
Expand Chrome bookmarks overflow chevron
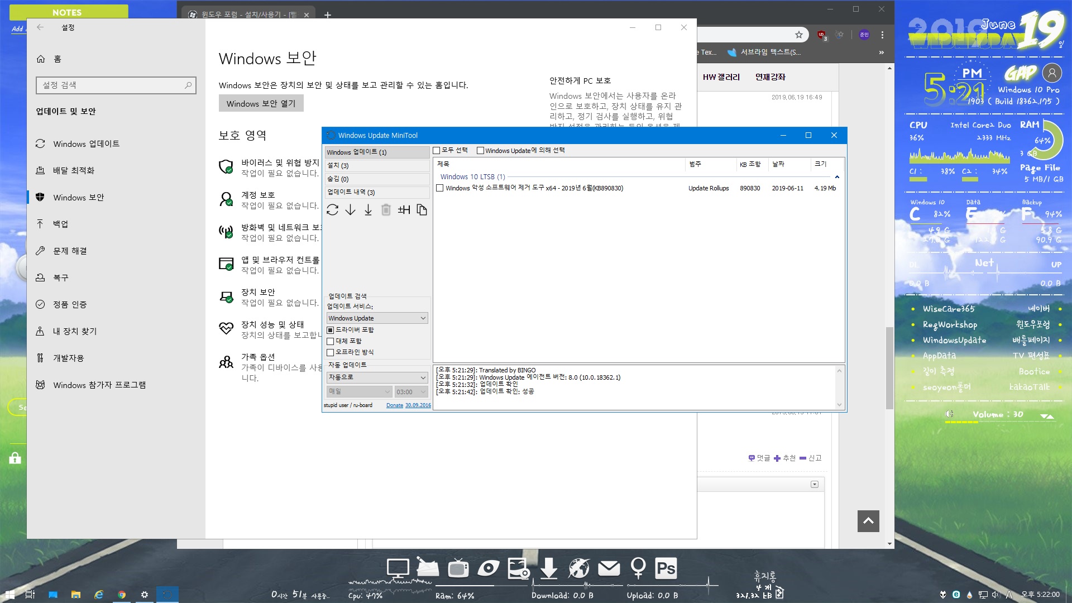coord(882,52)
